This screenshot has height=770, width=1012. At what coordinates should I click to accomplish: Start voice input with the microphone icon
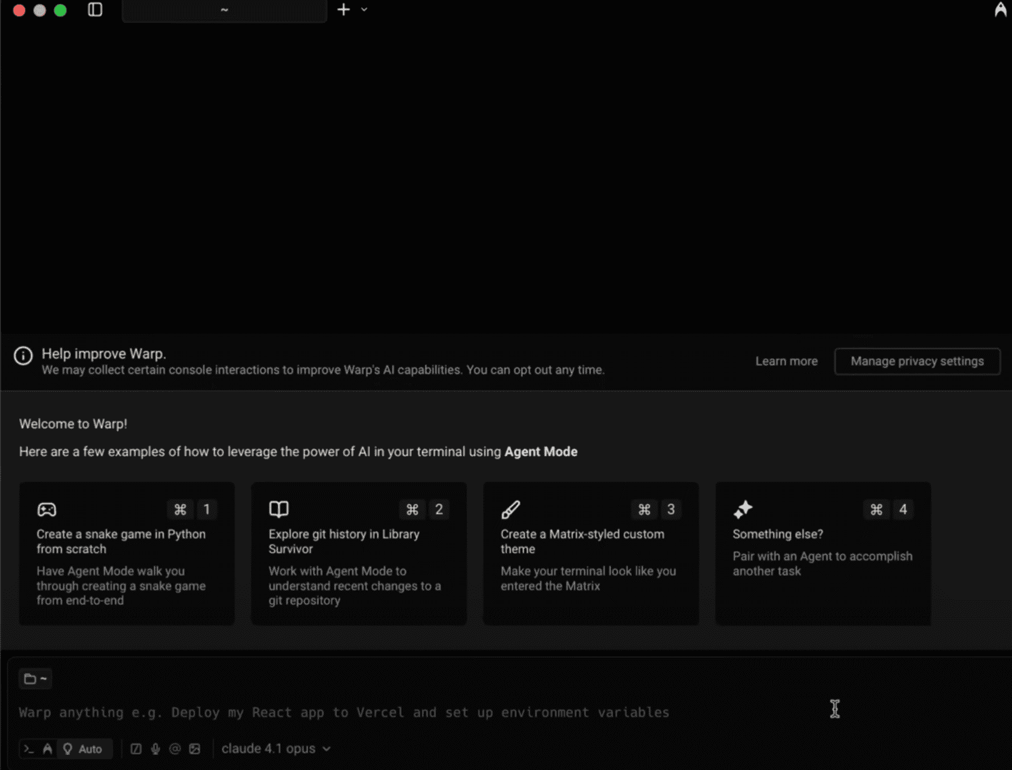pos(155,749)
